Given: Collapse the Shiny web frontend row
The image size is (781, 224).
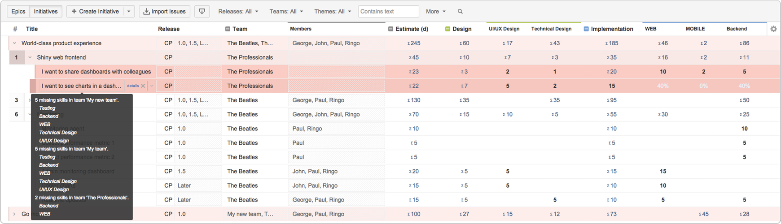Looking at the screenshot, I should (30, 57).
